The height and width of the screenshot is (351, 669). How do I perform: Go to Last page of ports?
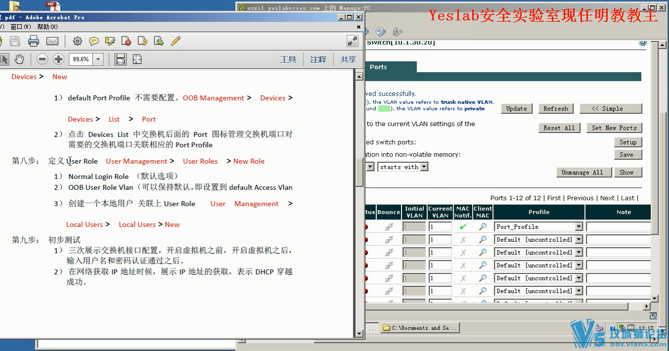(x=627, y=198)
